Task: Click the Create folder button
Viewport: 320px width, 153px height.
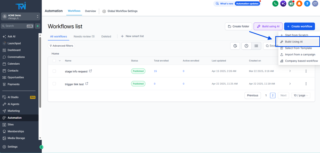Action: 238,26
